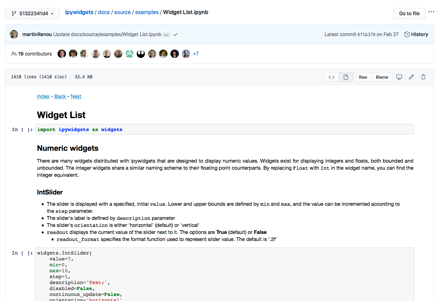Open the teal robot contributor avatar
The height and width of the screenshot is (301, 444).
[x=129, y=54]
